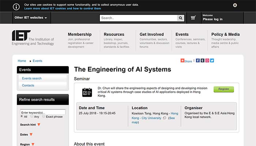Click the Enter keyword(s) field
The image size is (256, 146).
click(43, 112)
